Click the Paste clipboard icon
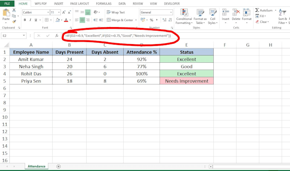Screen dimensions: 290x171 tap(6, 13)
